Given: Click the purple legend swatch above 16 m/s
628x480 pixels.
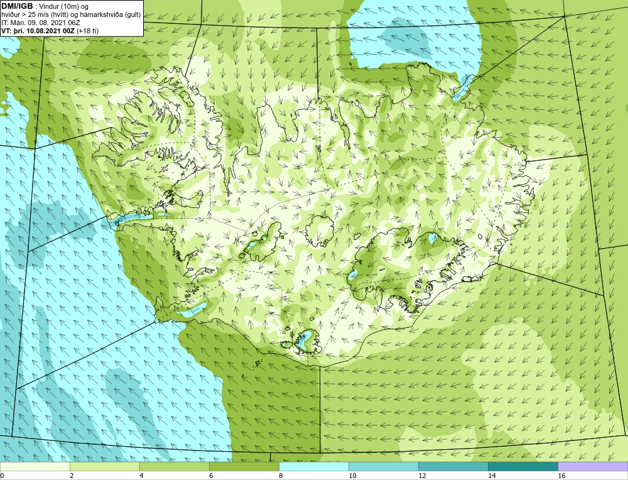Looking at the screenshot, I should [593, 466].
